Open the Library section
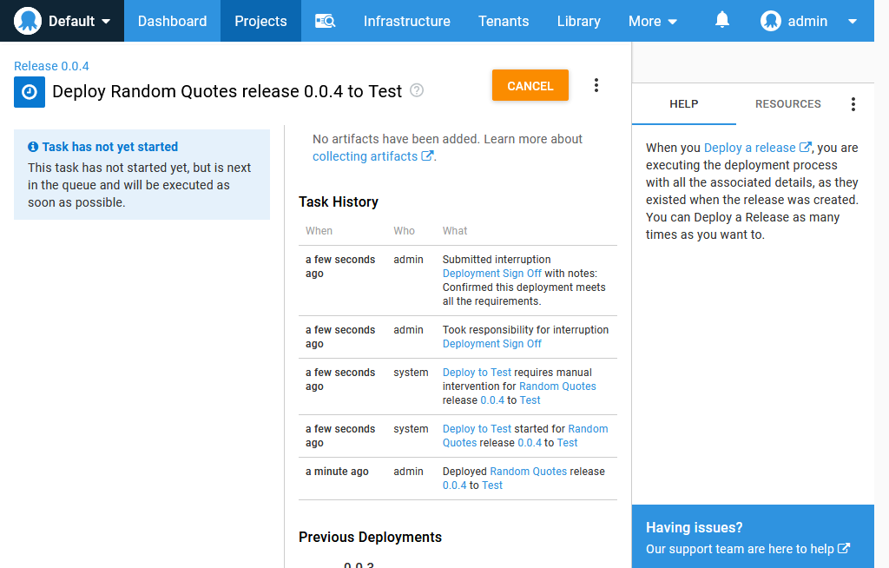Viewport: 889px width, 568px height. (579, 21)
